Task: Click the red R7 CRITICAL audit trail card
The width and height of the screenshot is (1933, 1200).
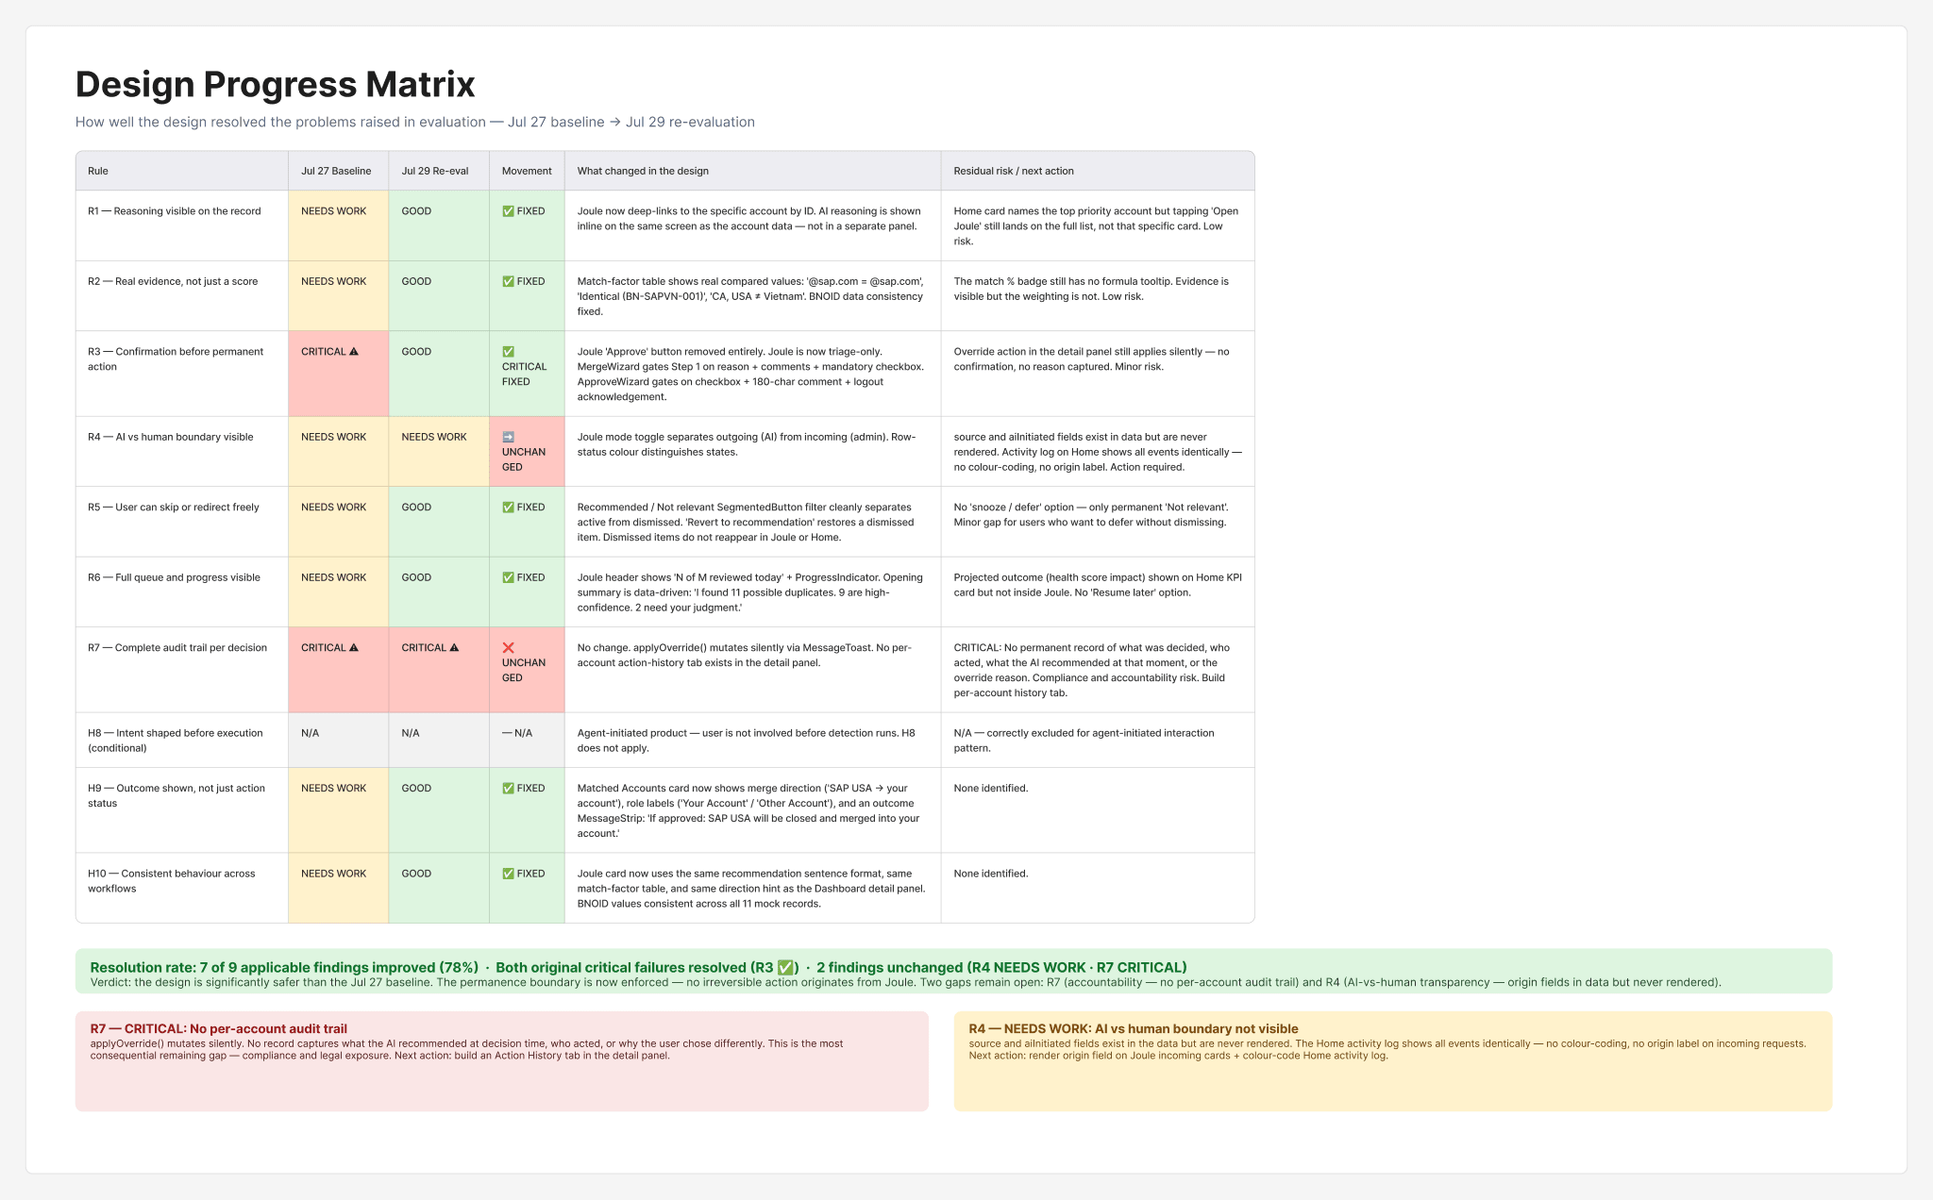Action: (502, 1061)
